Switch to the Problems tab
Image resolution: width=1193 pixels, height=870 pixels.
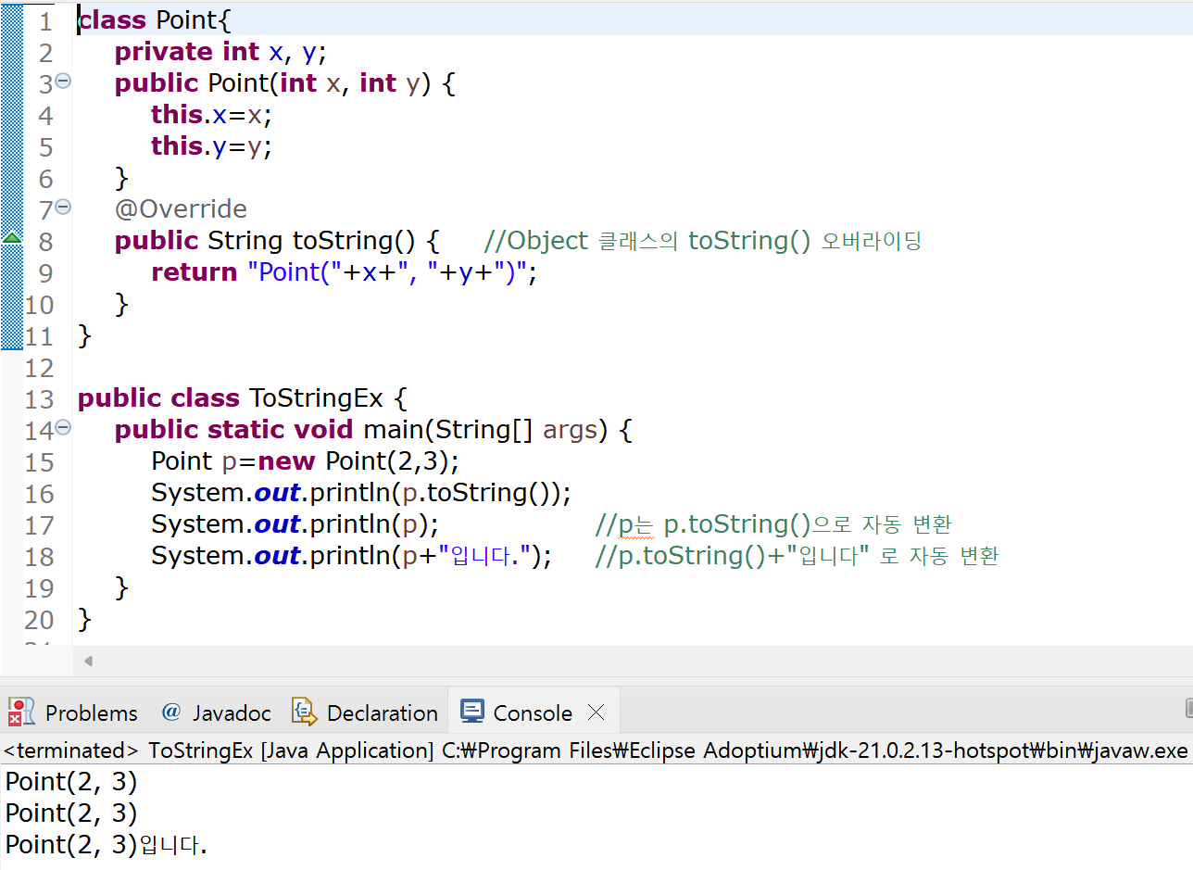(73, 712)
